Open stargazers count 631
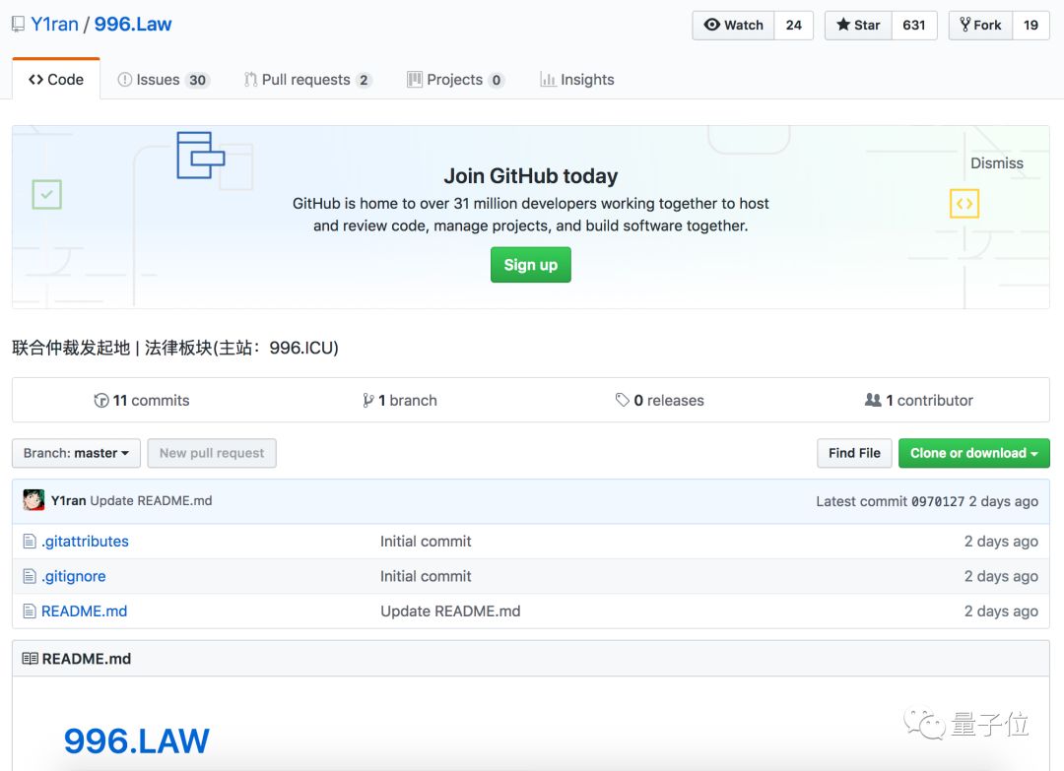The width and height of the screenshot is (1064, 771). click(914, 25)
